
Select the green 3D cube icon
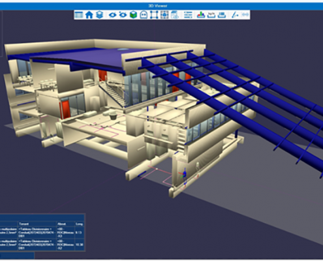point(133,15)
